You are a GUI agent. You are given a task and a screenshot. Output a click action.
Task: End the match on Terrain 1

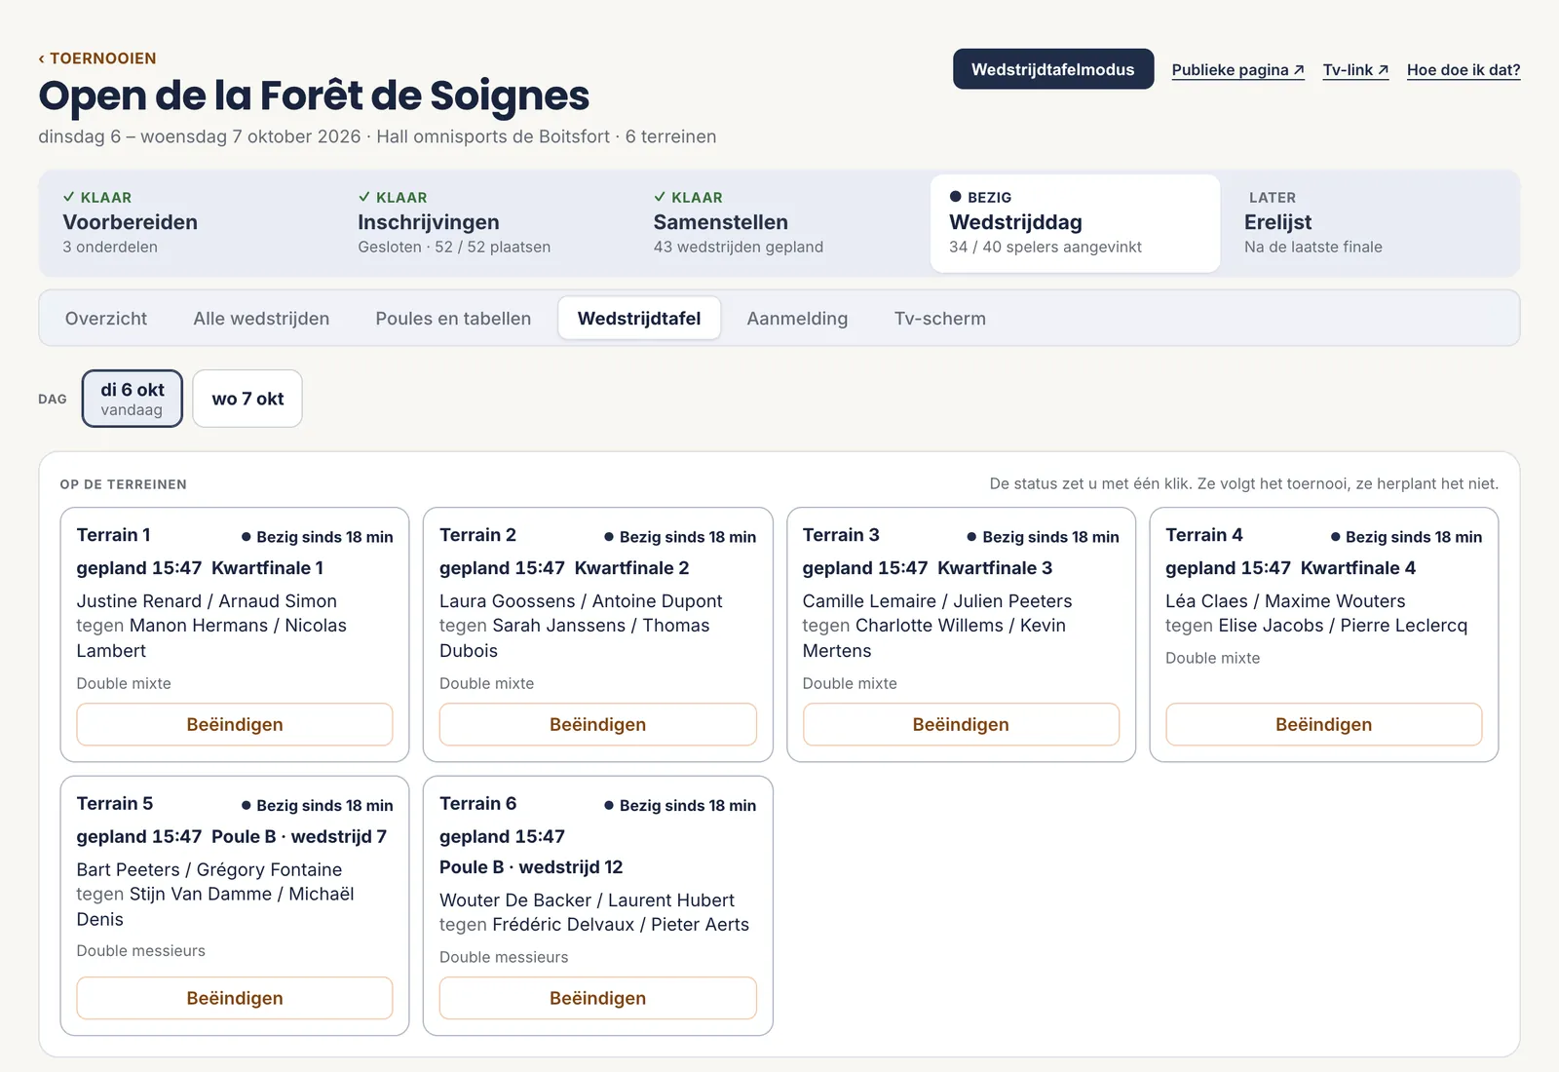point(235,725)
